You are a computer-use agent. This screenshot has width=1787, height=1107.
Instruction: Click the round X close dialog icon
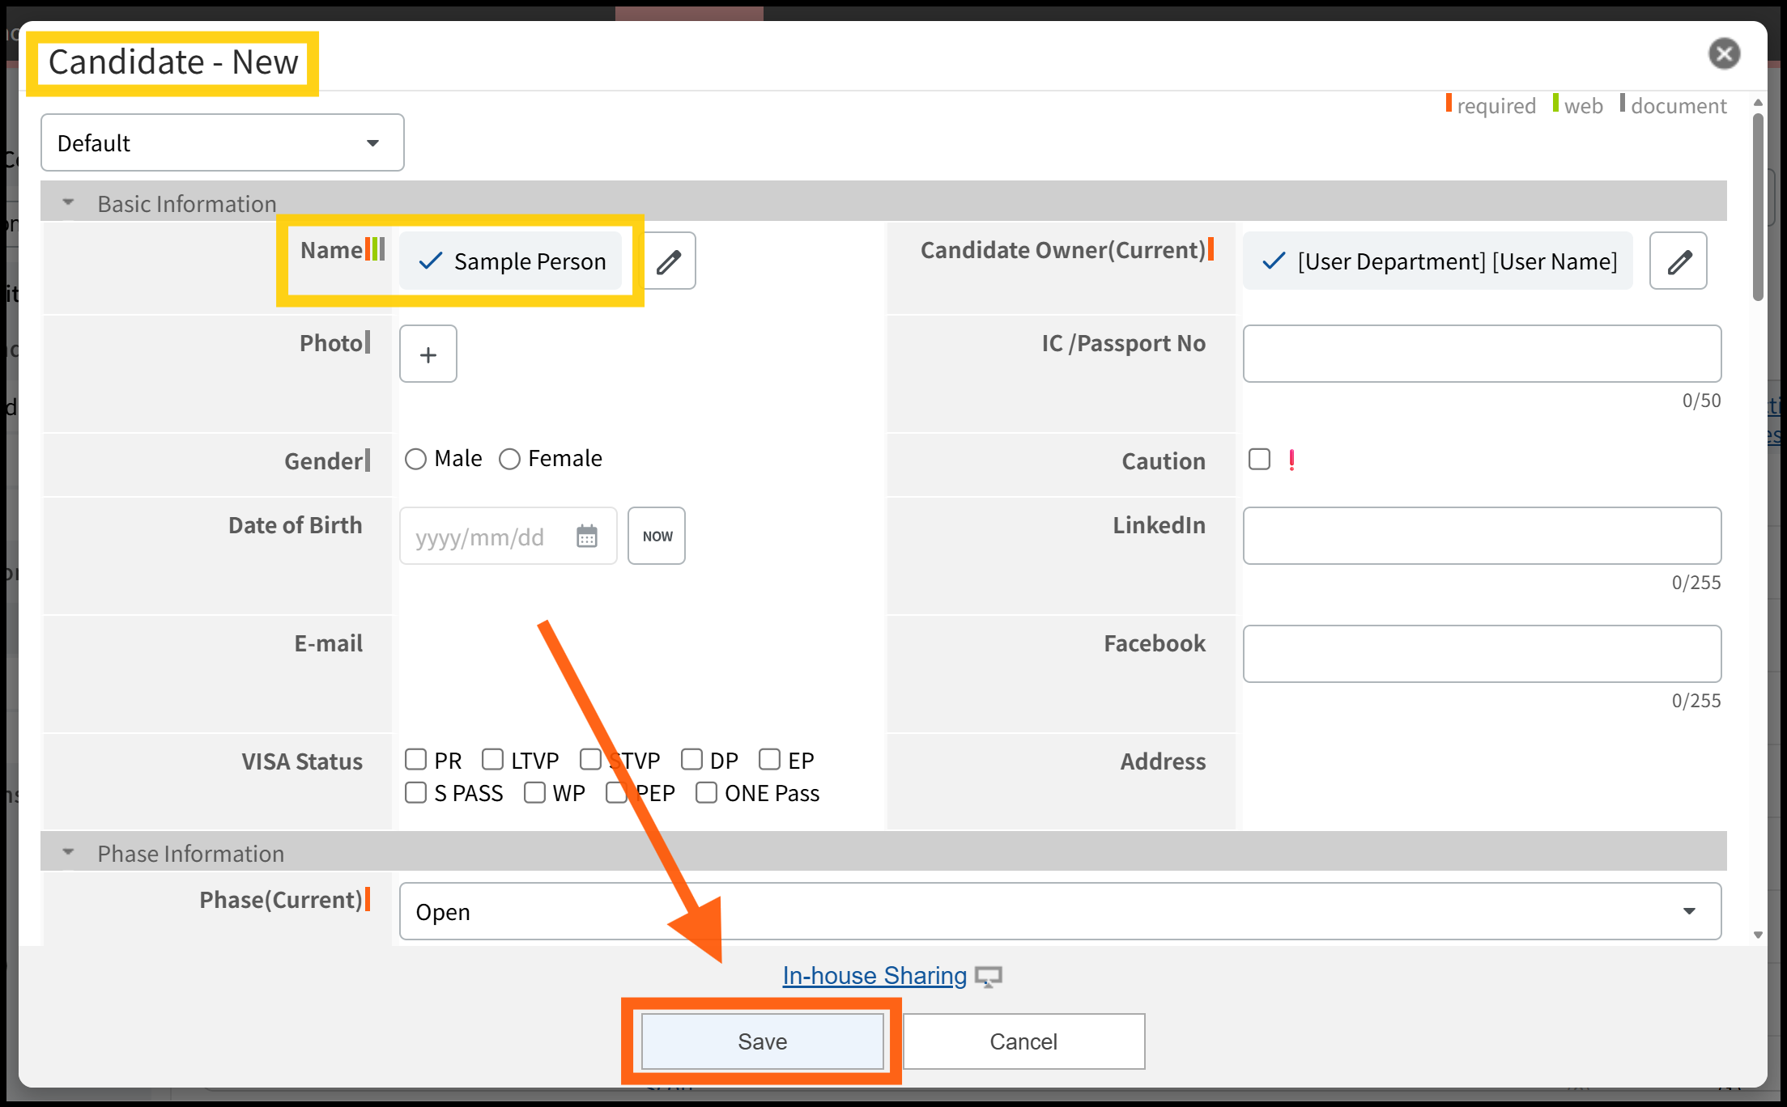[x=1724, y=54]
